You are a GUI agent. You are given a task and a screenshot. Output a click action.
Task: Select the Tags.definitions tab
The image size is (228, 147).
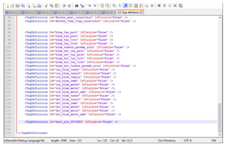(130, 12)
